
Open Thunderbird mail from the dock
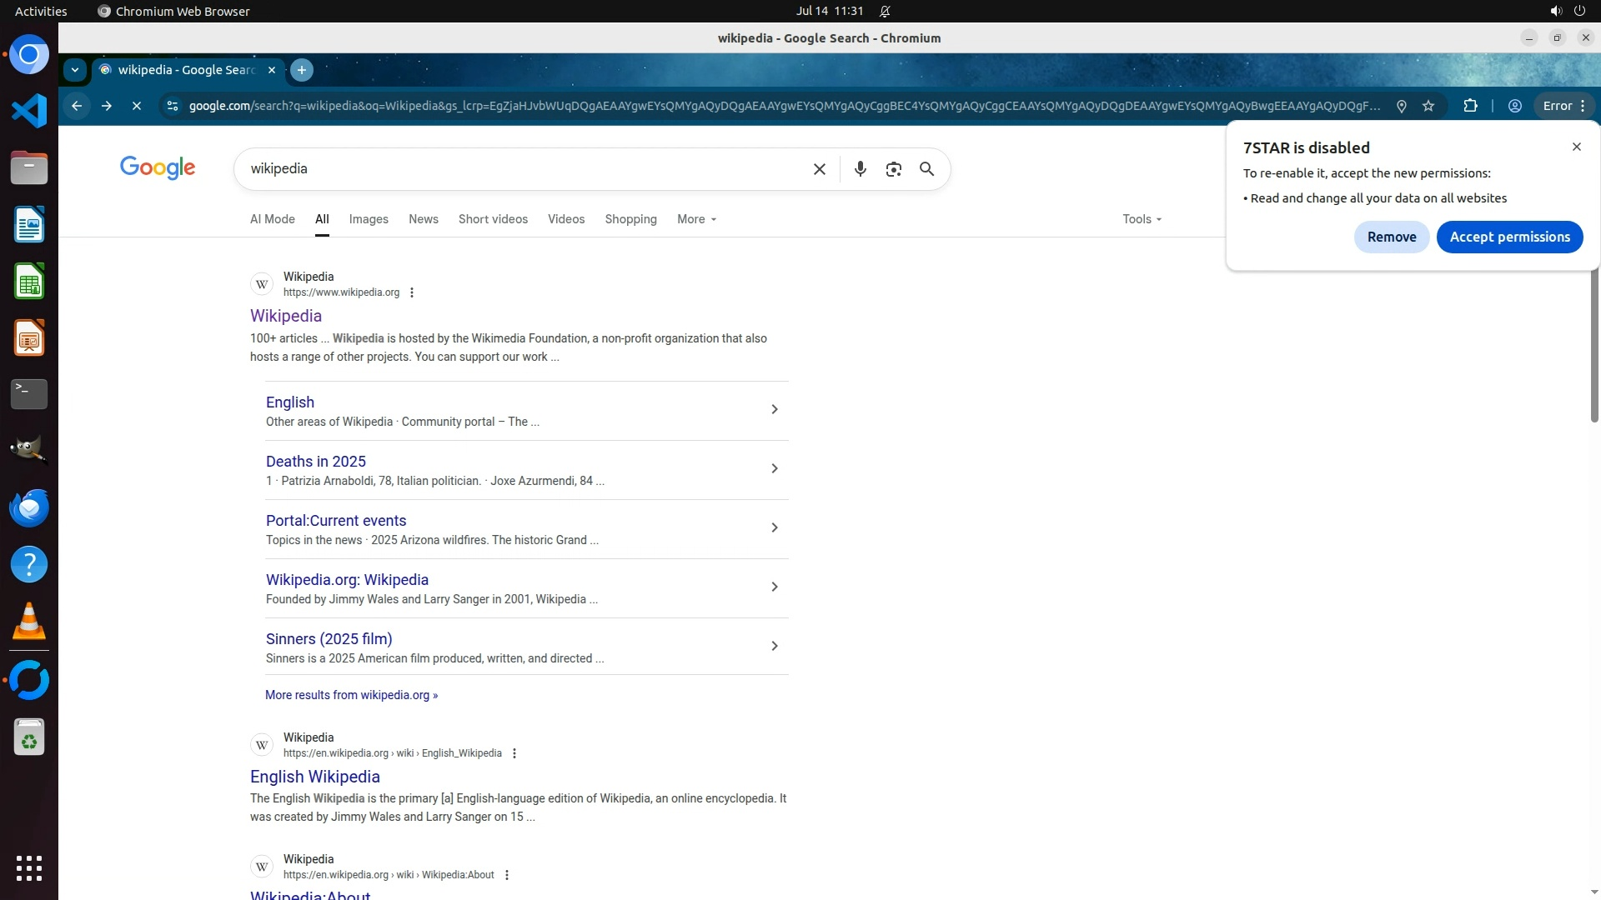click(x=29, y=507)
